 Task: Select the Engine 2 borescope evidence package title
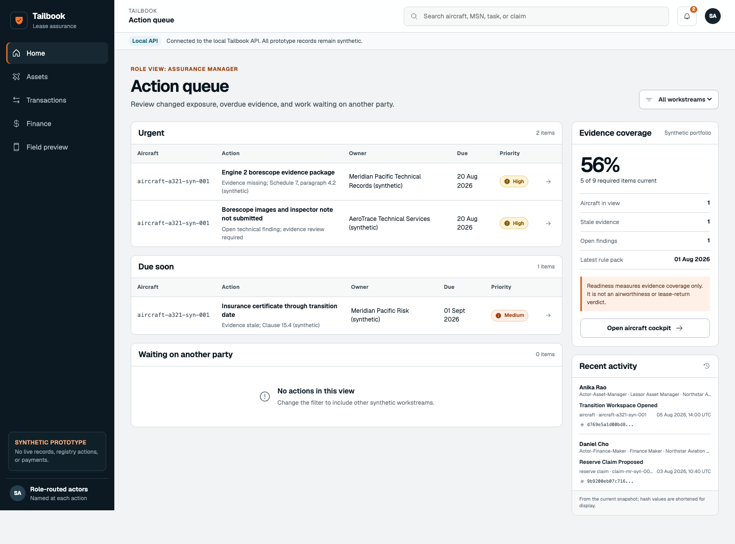pyautogui.click(x=278, y=172)
